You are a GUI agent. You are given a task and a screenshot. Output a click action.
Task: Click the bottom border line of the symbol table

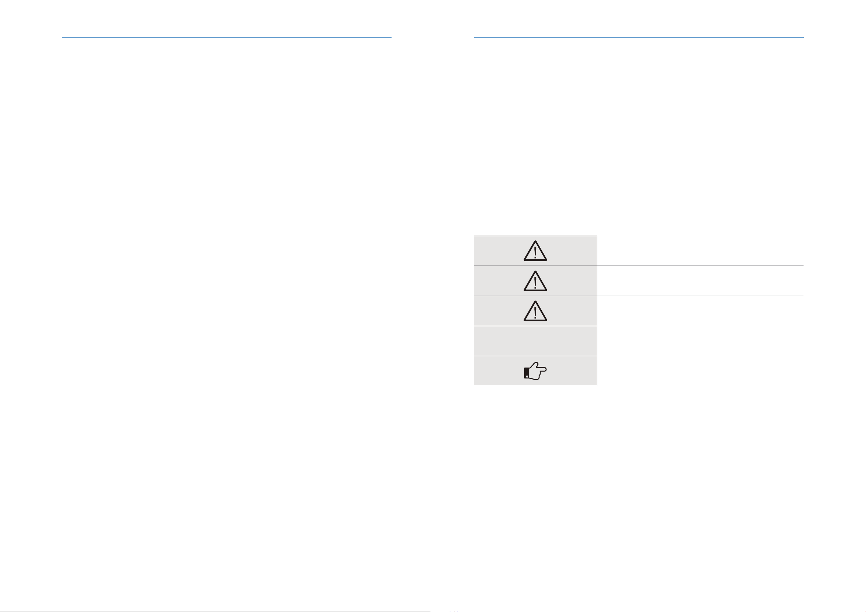pyautogui.click(x=638, y=386)
